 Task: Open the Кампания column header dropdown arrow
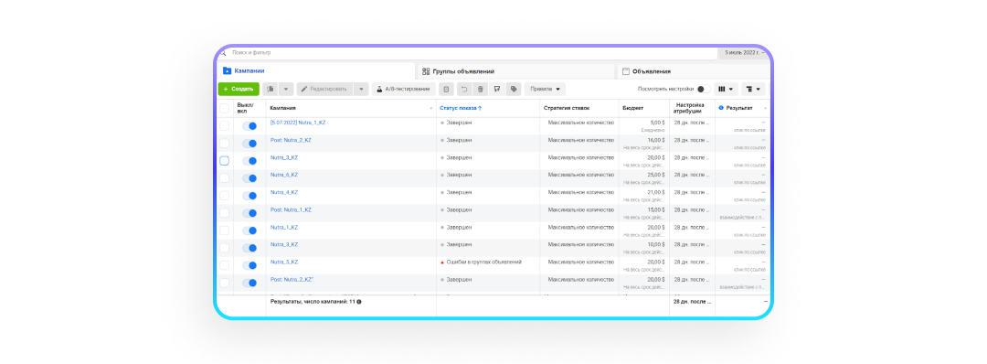431,108
